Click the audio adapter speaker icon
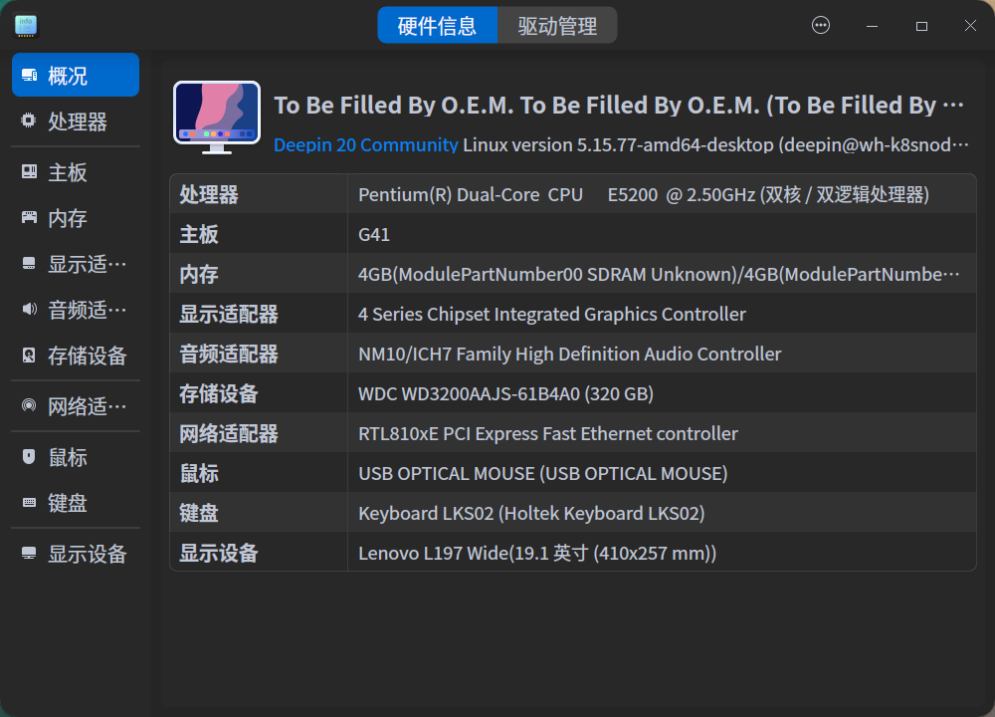 click(x=29, y=310)
